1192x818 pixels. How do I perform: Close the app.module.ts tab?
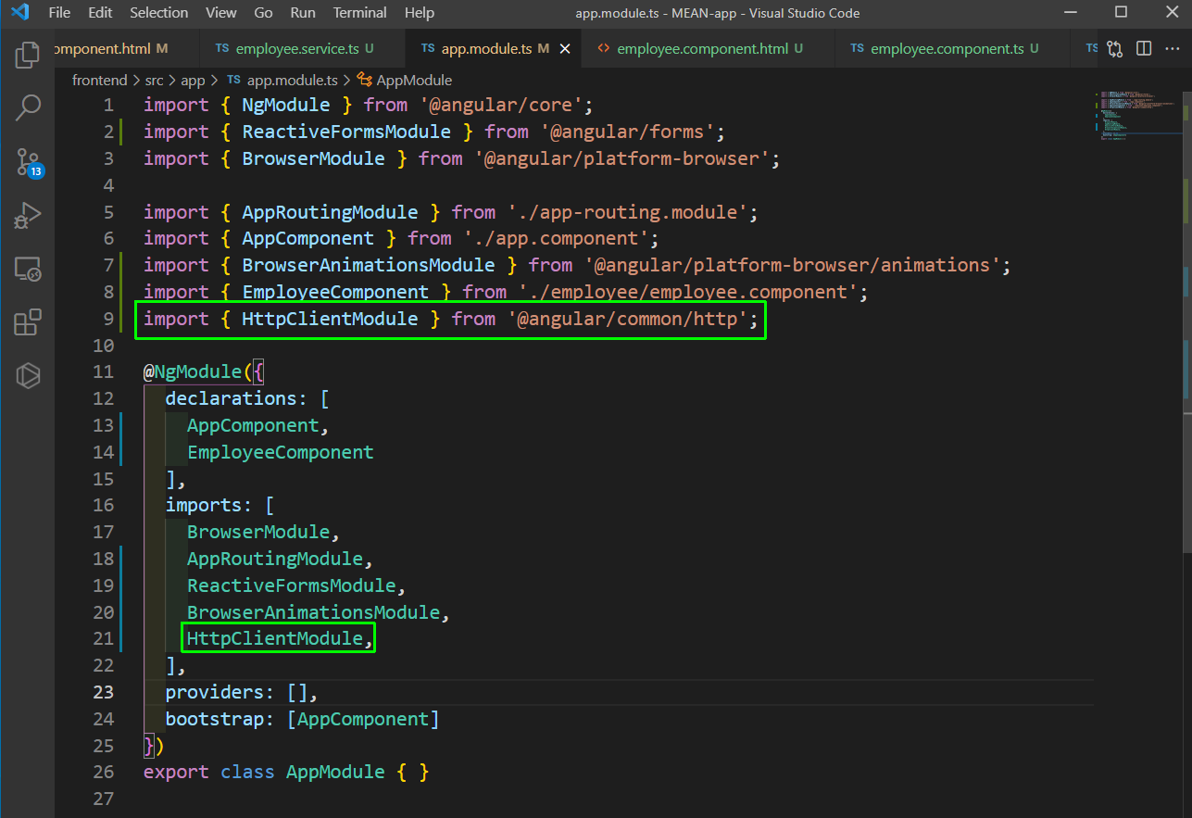point(564,48)
